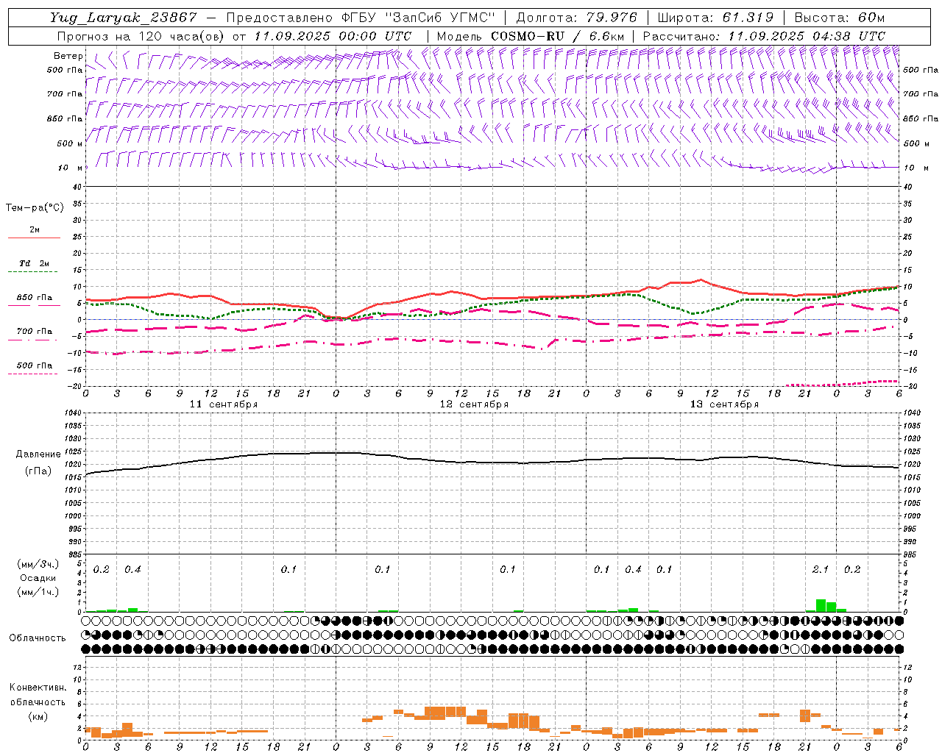Click the Модель COSMO-RU / 6.6км label
Image resolution: width=942 pixels, height=753 pixels.
[531, 36]
